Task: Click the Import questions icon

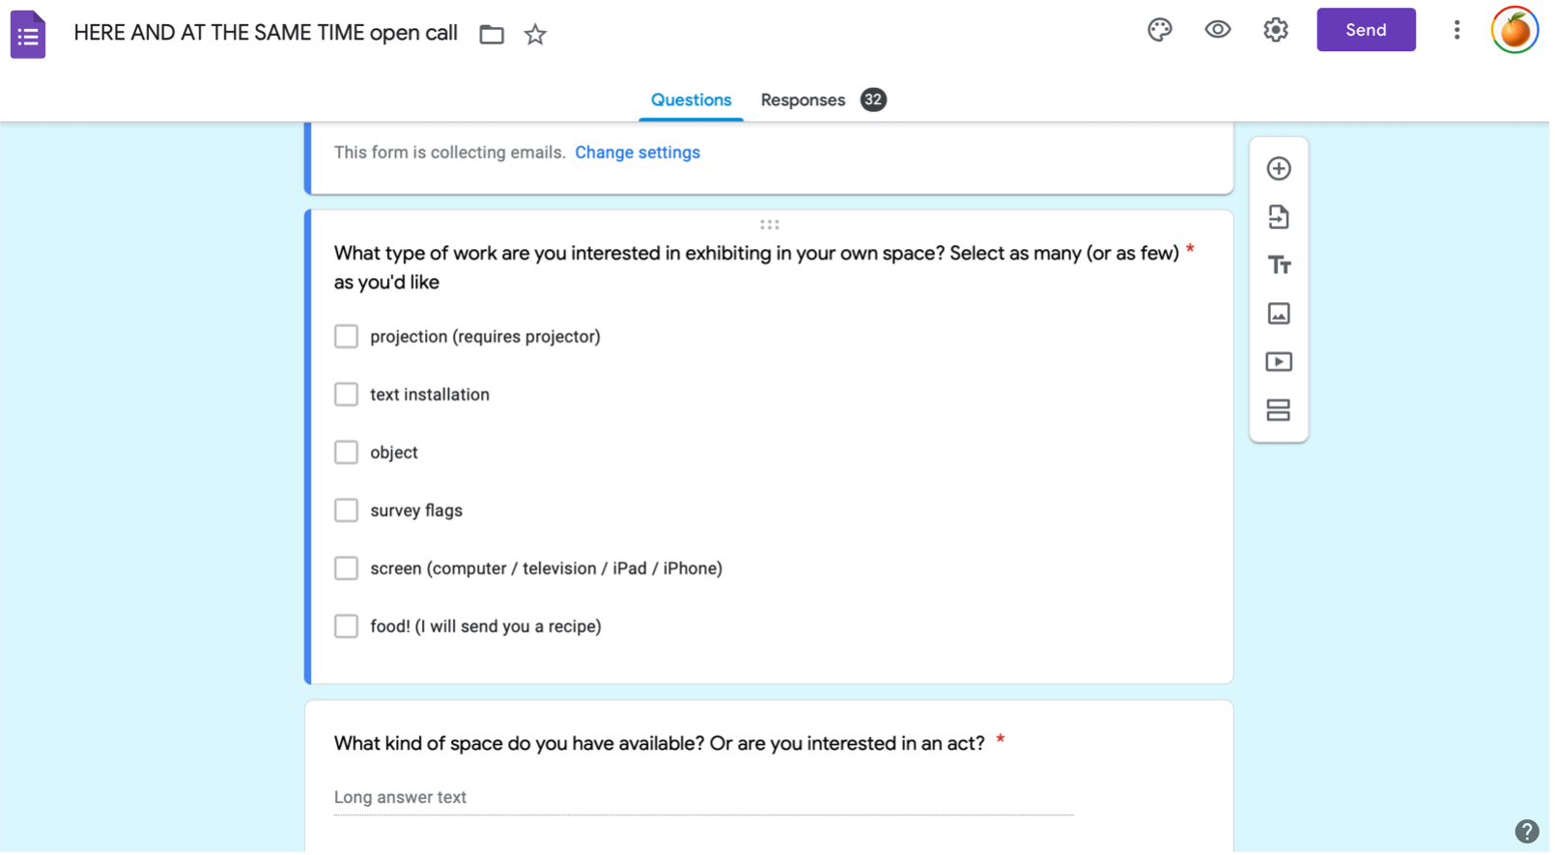Action: (1279, 217)
